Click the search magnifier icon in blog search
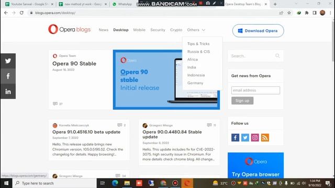Screen dimensions: 335x188 277,56
